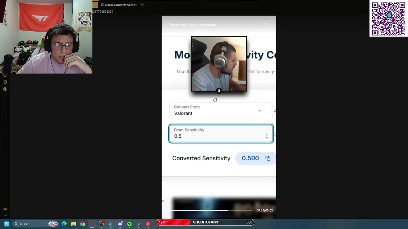The image size is (408, 229).
Task: Focus the 'Buscar contenido relacionado' search field
Action: [x=214, y=25]
